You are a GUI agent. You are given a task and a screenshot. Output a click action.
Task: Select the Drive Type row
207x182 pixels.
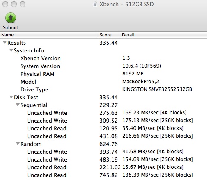pos(103,89)
